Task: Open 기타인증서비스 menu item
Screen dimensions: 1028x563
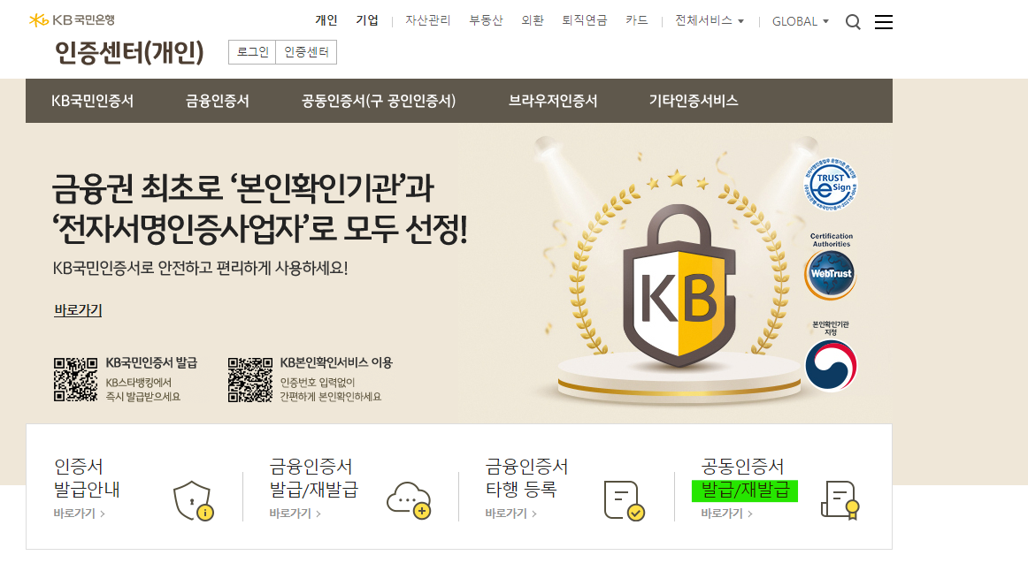Action: pyautogui.click(x=694, y=101)
